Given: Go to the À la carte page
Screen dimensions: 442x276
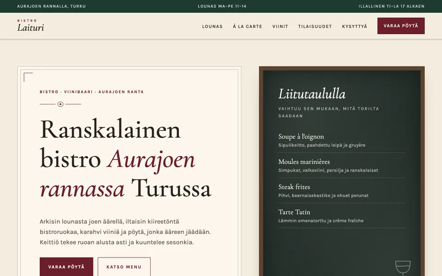Looking at the screenshot, I should point(248,27).
